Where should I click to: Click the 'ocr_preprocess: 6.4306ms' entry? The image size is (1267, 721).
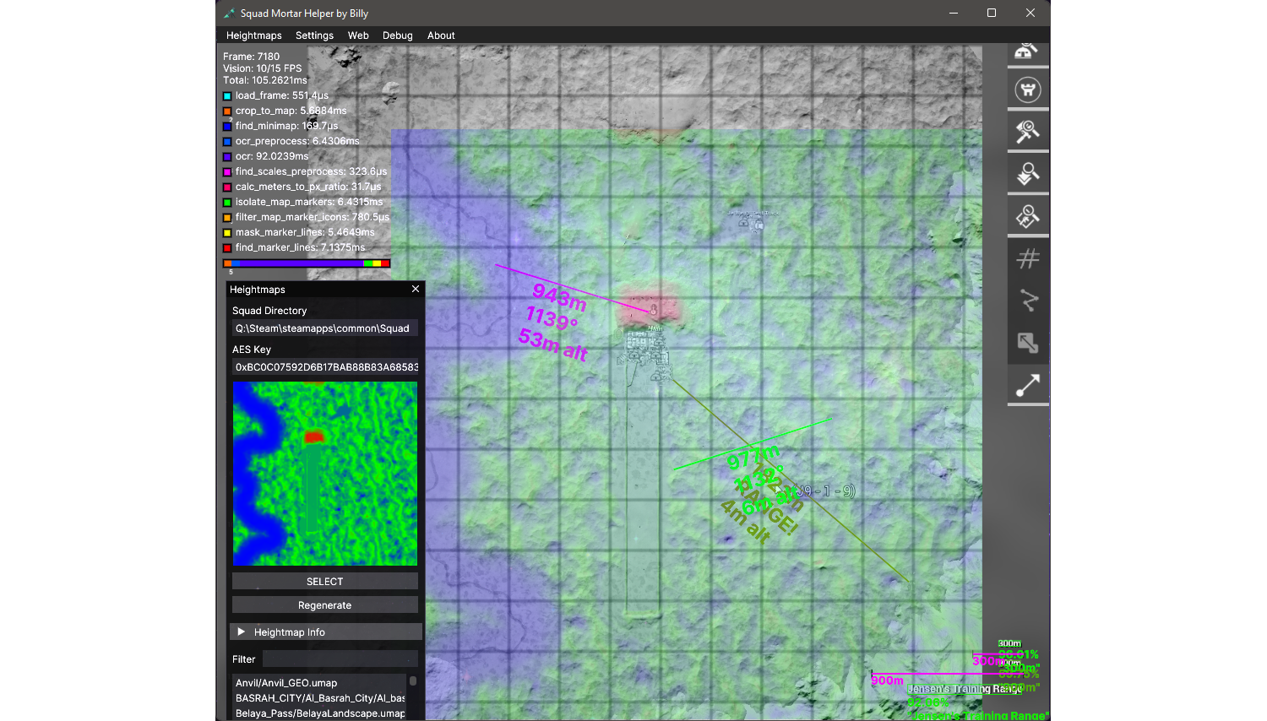(297, 141)
